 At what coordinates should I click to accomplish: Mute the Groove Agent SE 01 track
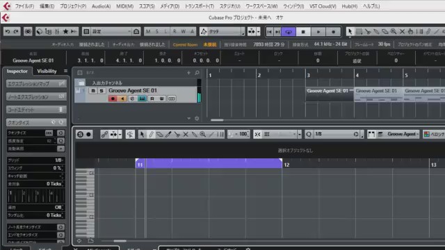92,91
